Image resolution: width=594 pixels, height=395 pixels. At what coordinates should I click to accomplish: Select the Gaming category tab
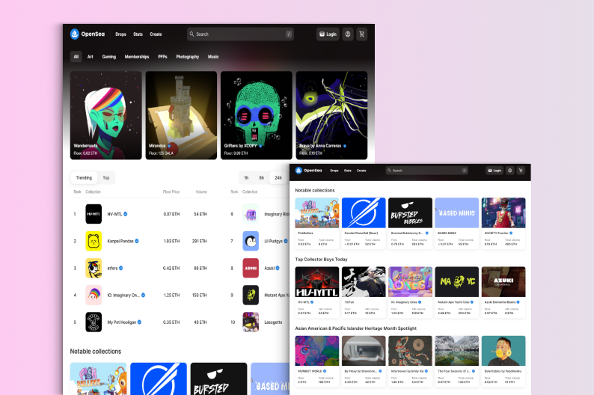[x=109, y=57]
